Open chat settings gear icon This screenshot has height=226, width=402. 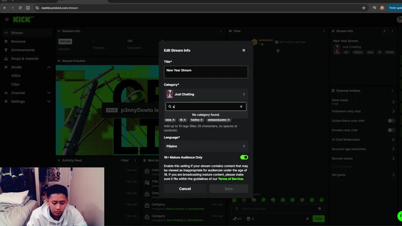click(307, 219)
